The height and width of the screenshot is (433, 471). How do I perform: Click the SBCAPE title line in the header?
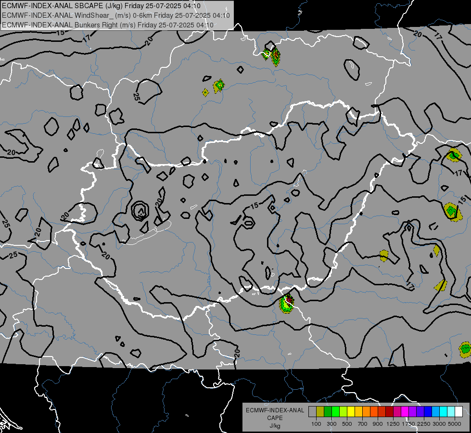point(101,6)
